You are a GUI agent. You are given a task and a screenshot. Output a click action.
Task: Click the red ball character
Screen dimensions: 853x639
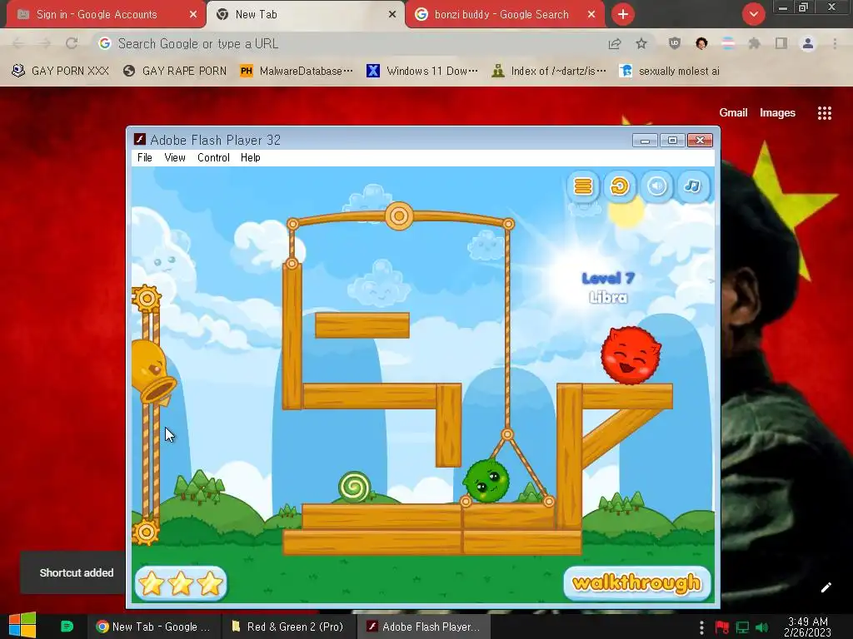coord(631,355)
